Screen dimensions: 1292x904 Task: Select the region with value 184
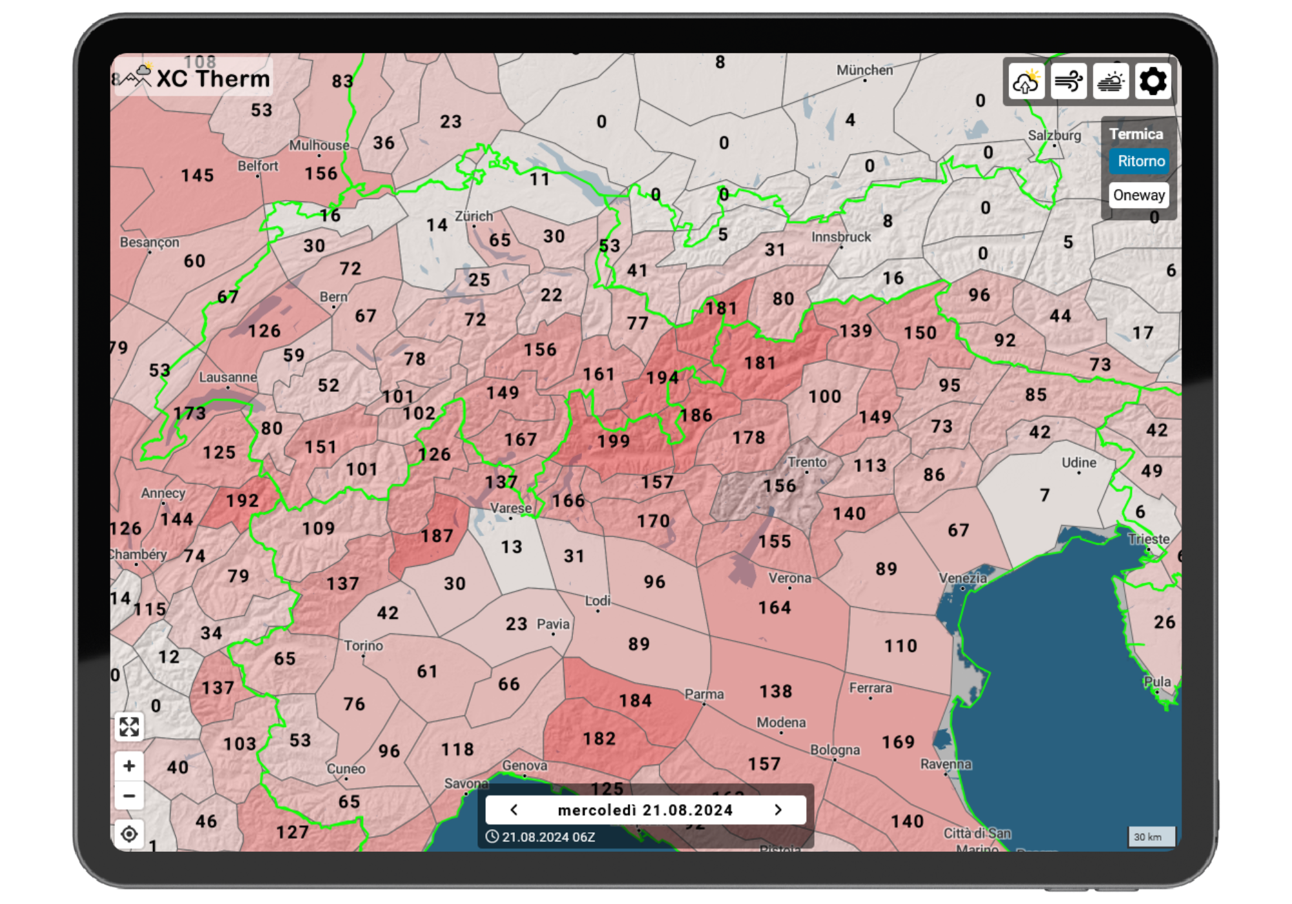[x=635, y=701]
